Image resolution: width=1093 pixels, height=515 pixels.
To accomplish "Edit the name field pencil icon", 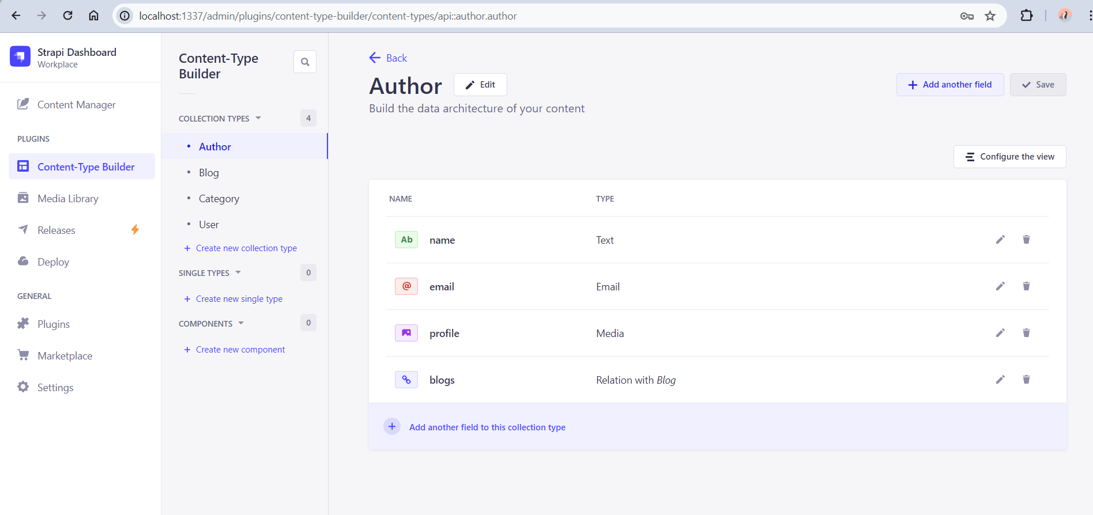I will pyautogui.click(x=1000, y=240).
